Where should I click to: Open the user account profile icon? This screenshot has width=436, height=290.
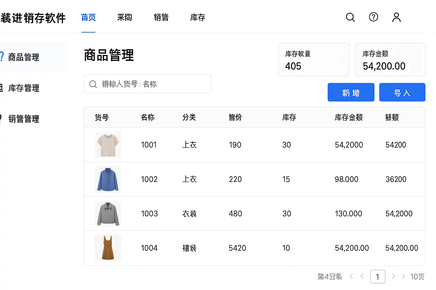pos(396,17)
